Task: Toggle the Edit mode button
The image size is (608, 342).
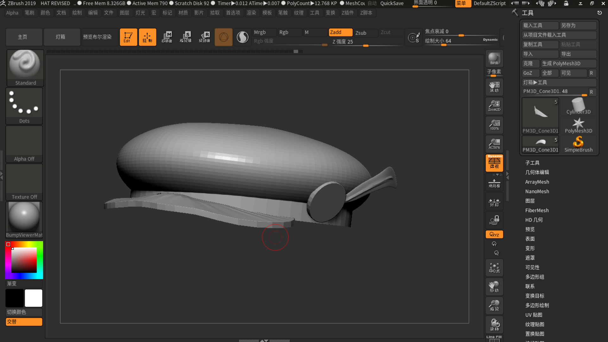Action: coord(128,37)
